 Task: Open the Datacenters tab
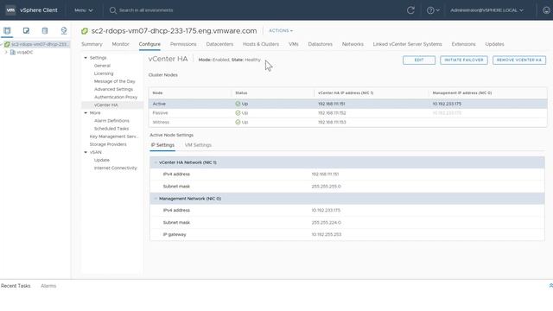click(x=219, y=44)
